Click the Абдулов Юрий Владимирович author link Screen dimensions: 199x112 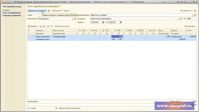pyautogui.click(x=69, y=108)
